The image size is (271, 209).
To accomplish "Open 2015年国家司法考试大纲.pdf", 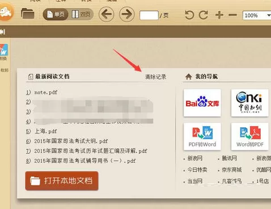I will (71, 141).
